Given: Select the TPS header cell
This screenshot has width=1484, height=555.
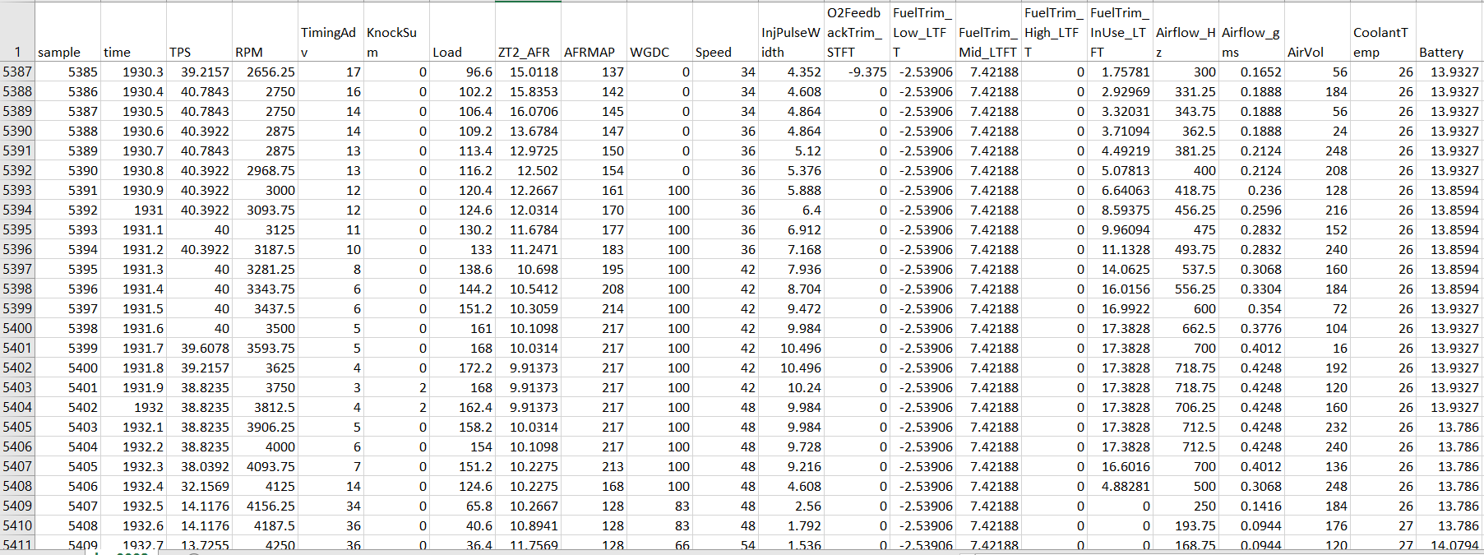Looking at the screenshot, I should [x=198, y=33].
